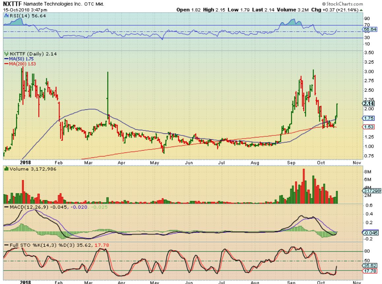Click the 3.50 price axis label
The width and height of the screenshot is (382, 284).
tap(369, 53)
